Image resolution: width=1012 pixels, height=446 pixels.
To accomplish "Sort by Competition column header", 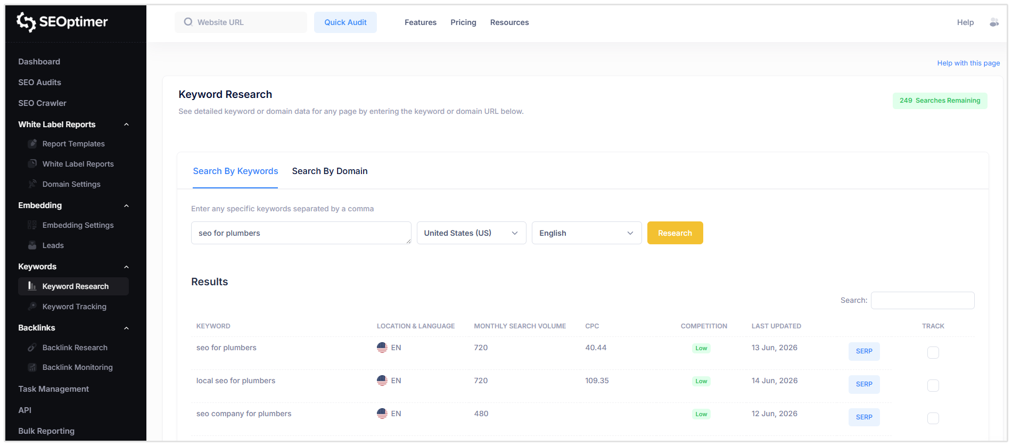I will click(704, 326).
